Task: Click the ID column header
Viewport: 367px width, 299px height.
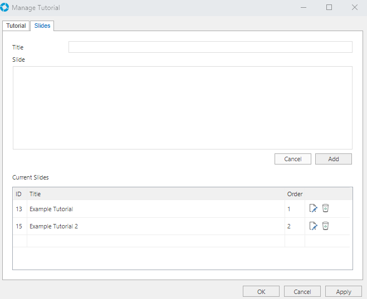Action: [19, 194]
